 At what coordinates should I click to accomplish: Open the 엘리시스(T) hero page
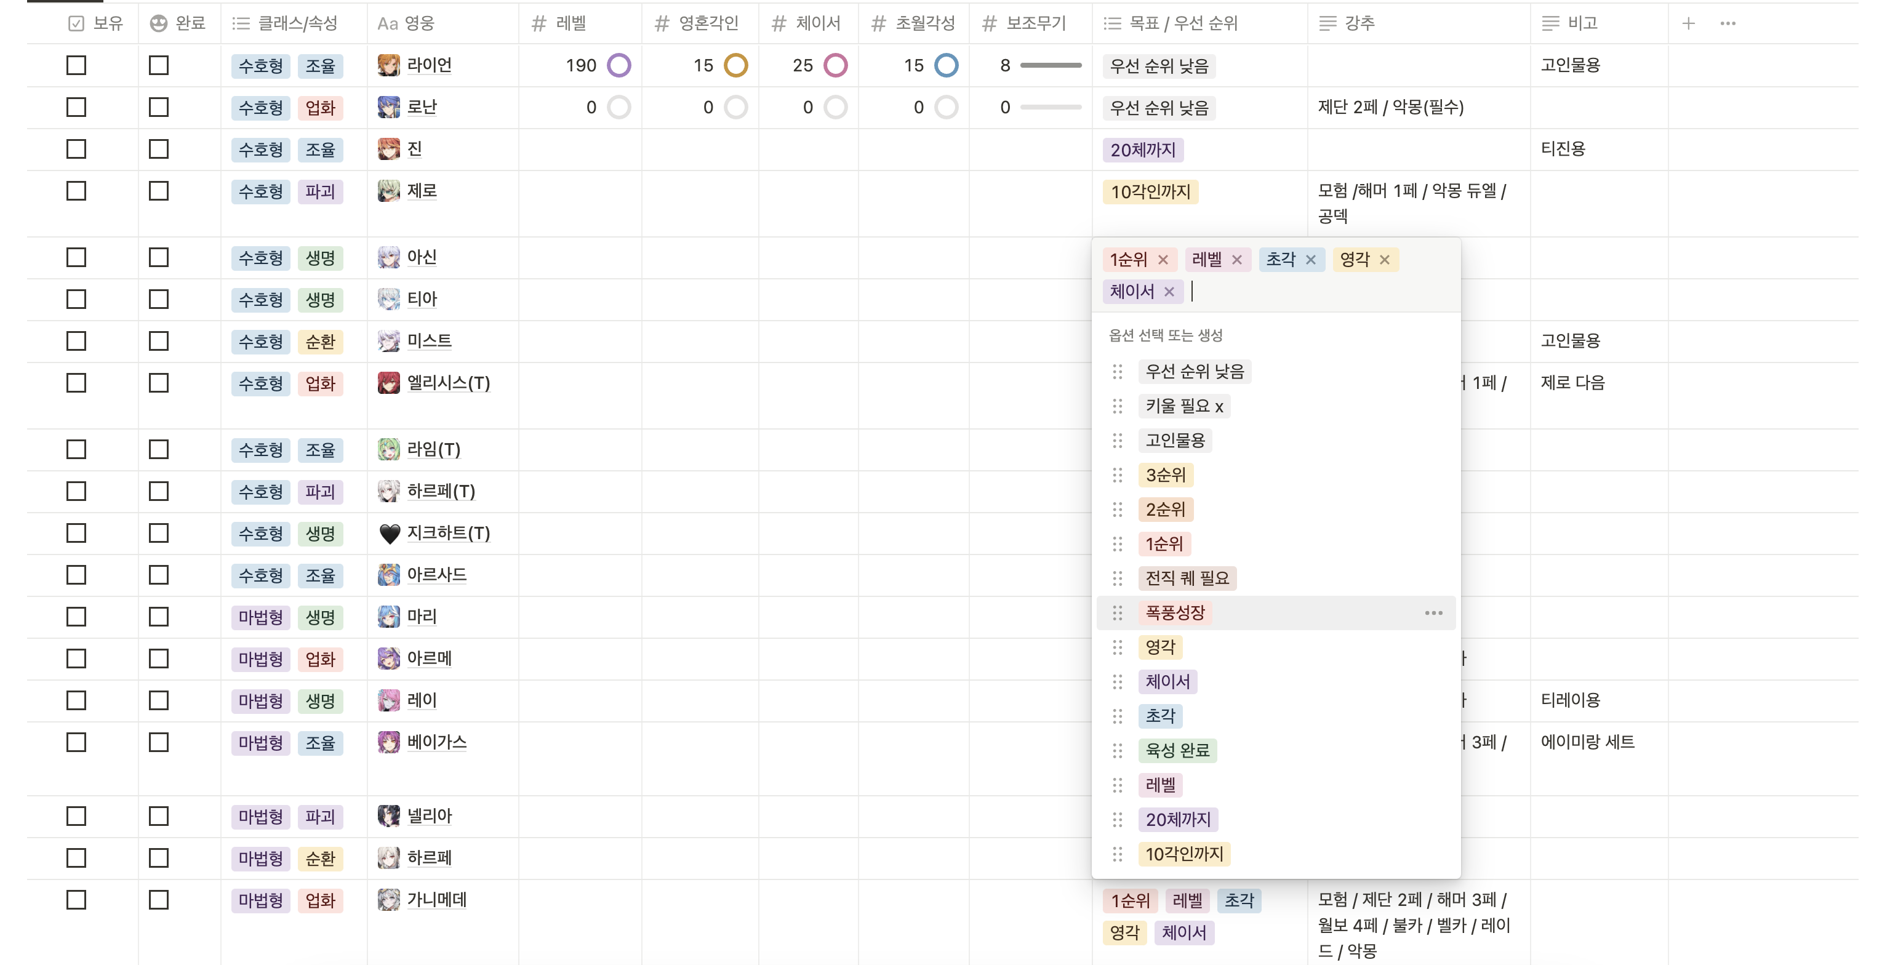tap(448, 383)
